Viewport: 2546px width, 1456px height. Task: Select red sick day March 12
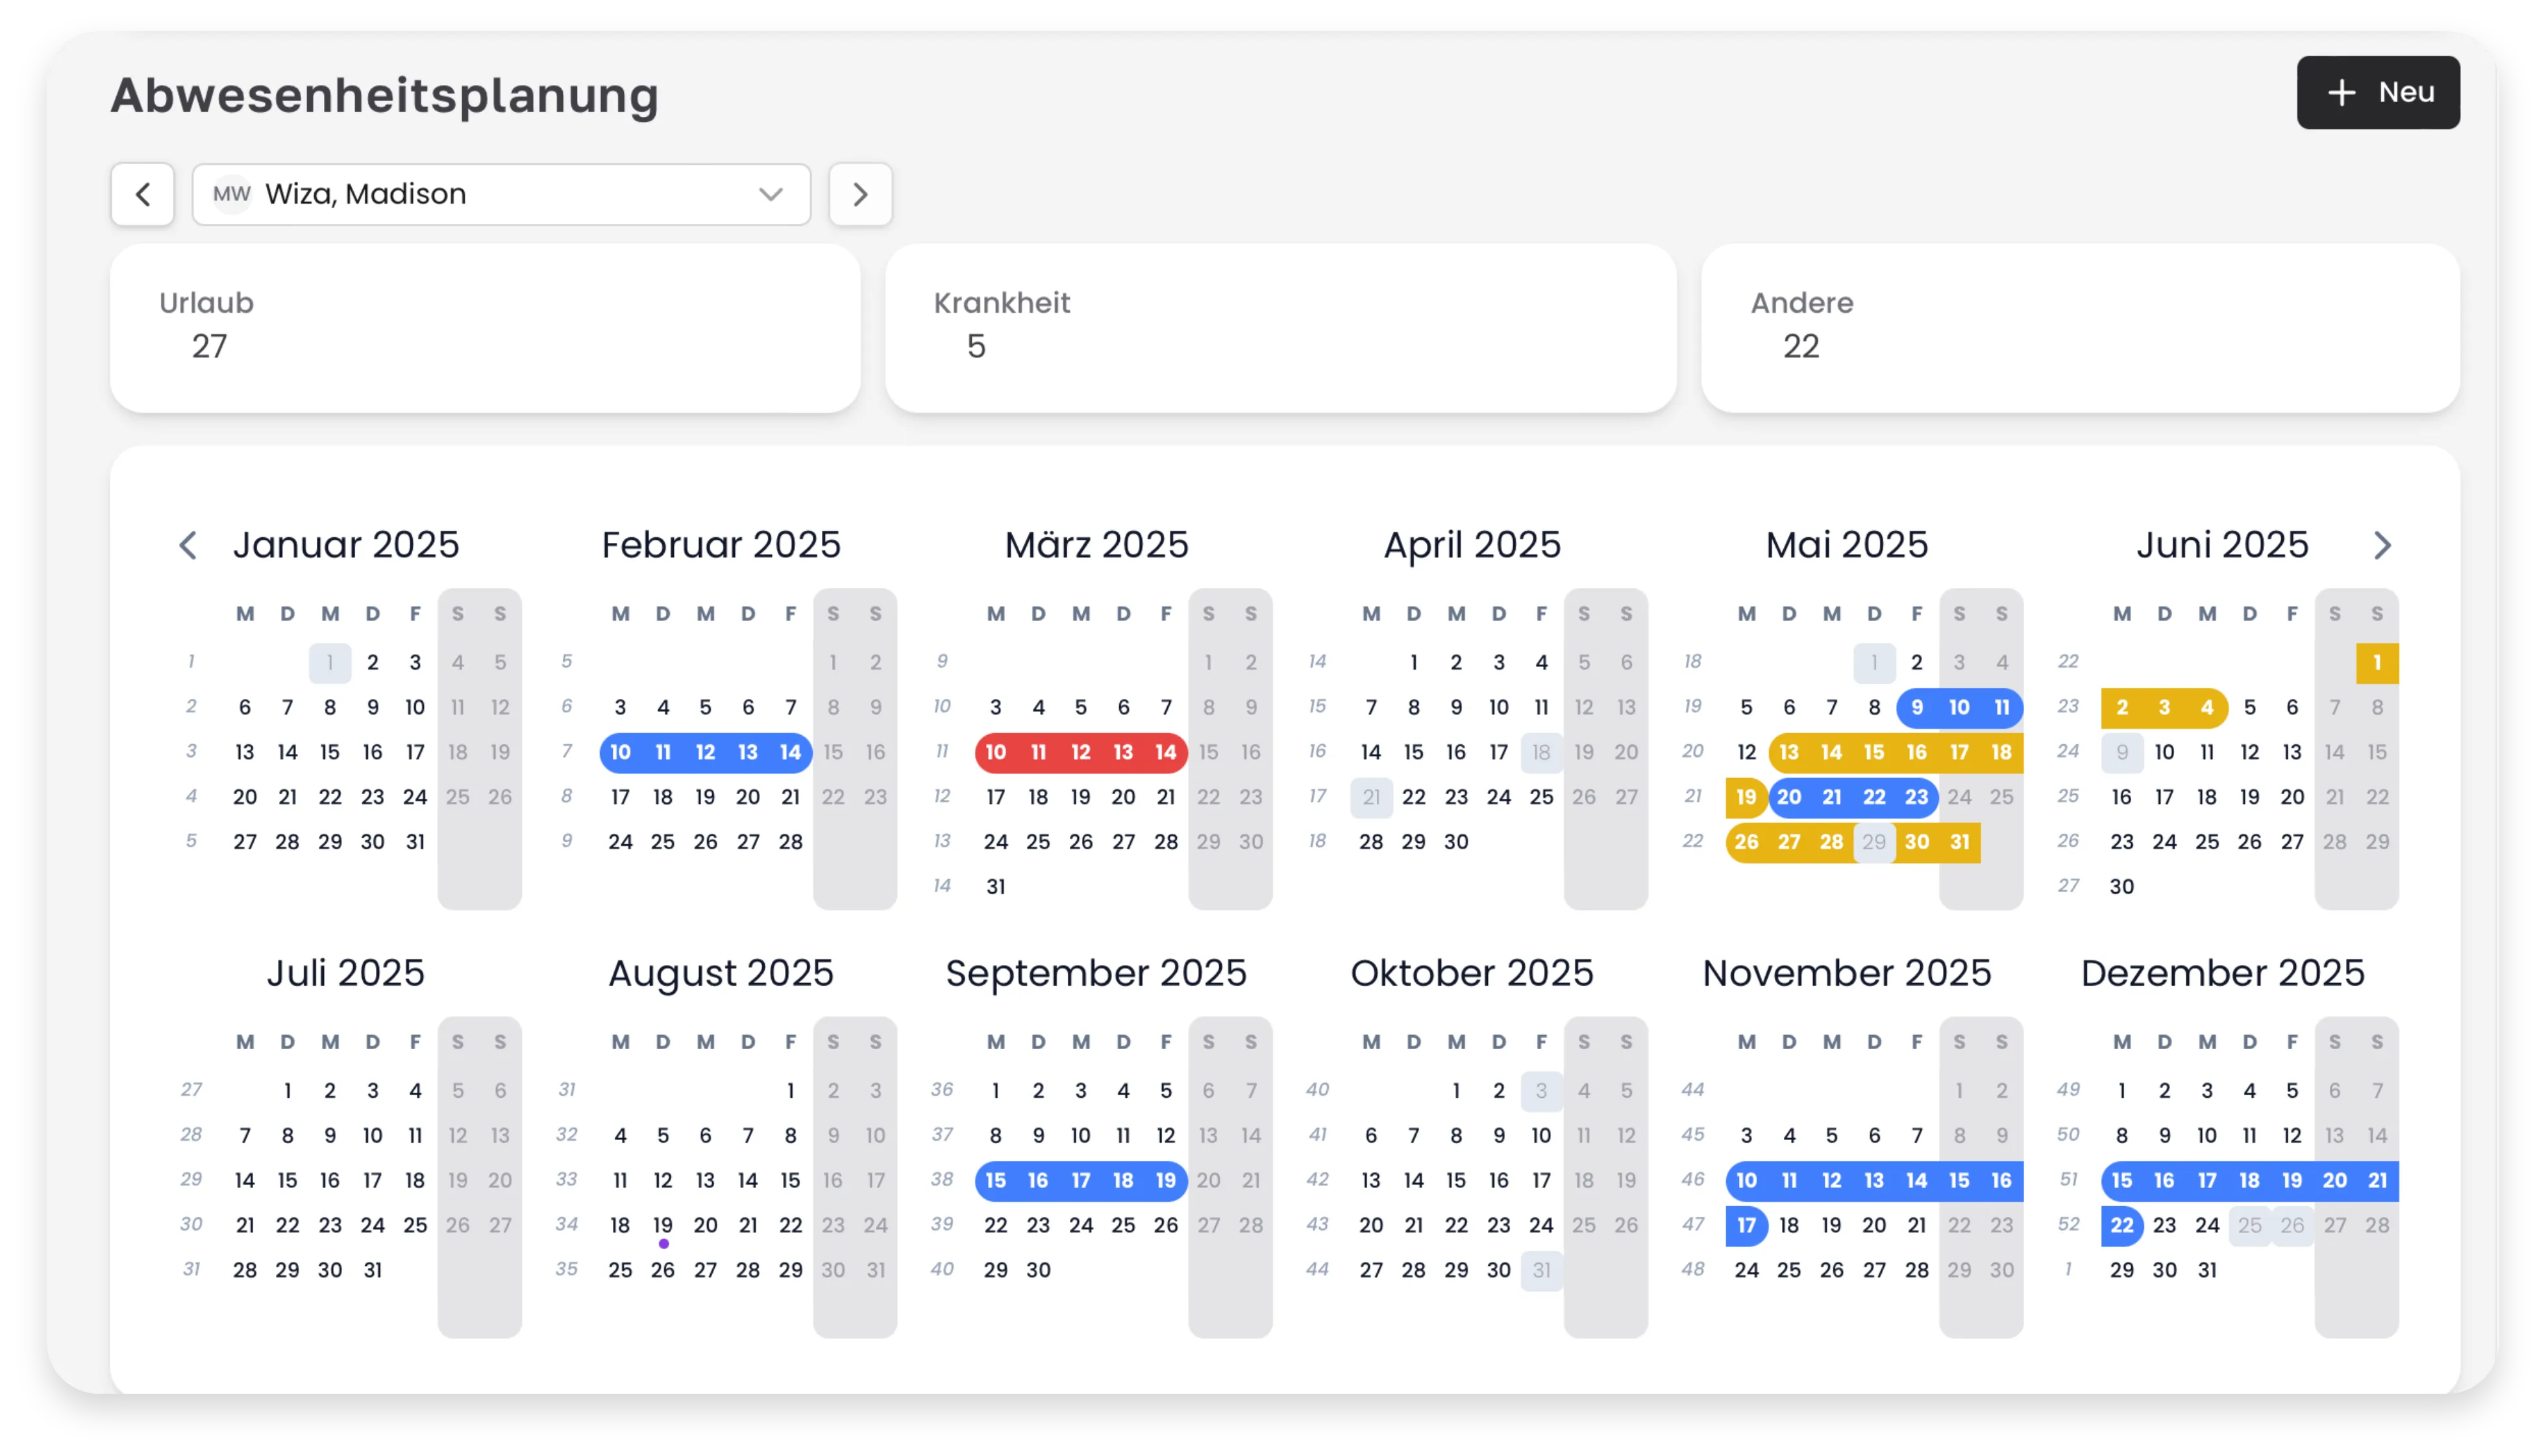1080,752
